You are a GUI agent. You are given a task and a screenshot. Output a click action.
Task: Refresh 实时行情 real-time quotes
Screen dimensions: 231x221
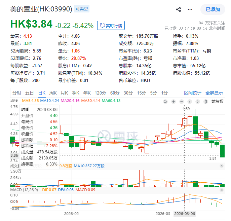(x=111, y=25)
